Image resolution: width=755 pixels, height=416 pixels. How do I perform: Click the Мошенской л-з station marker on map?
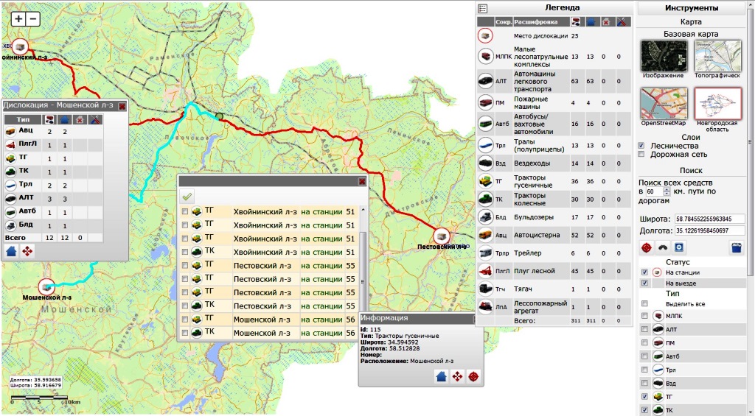tap(46, 287)
